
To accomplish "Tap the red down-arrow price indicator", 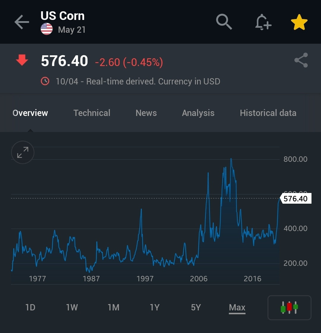I will [22, 60].
